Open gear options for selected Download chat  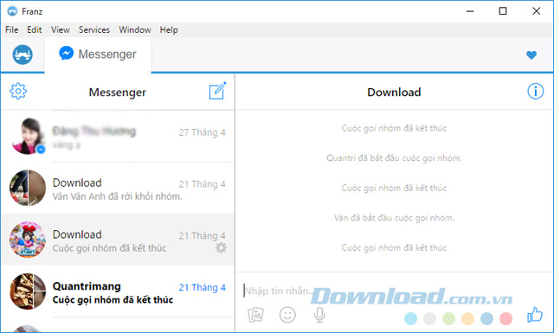tap(222, 248)
